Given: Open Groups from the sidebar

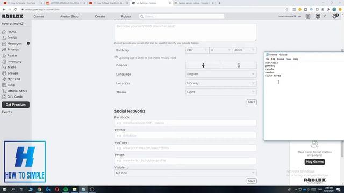Looking at the screenshot, I should point(10,73).
